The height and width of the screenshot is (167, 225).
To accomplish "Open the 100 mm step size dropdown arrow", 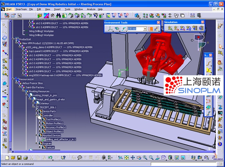I will (x=145, y=29).
